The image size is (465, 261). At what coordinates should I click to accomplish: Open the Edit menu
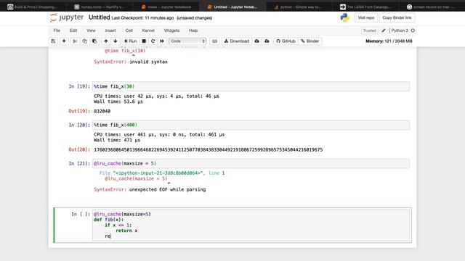pos(73,30)
